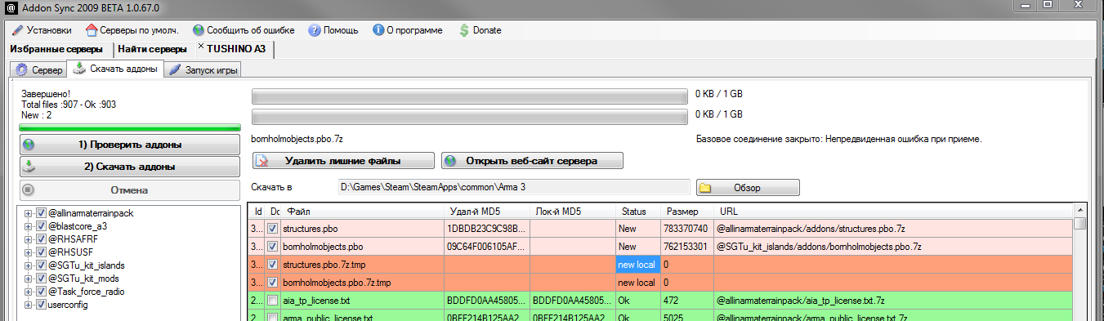Click Удалить лишние файлы button
This screenshot has height=321, width=1104.
click(x=343, y=161)
